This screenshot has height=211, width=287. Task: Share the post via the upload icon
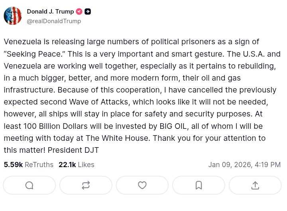(x=255, y=185)
